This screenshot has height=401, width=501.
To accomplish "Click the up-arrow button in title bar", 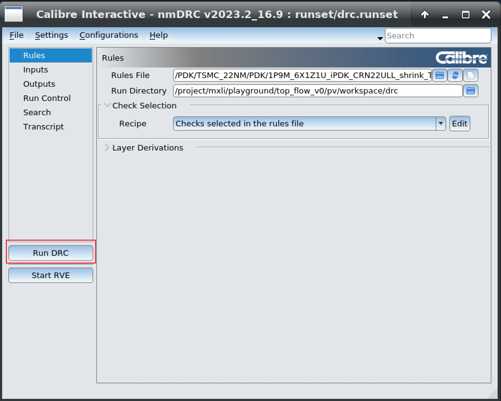I will [425, 15].
